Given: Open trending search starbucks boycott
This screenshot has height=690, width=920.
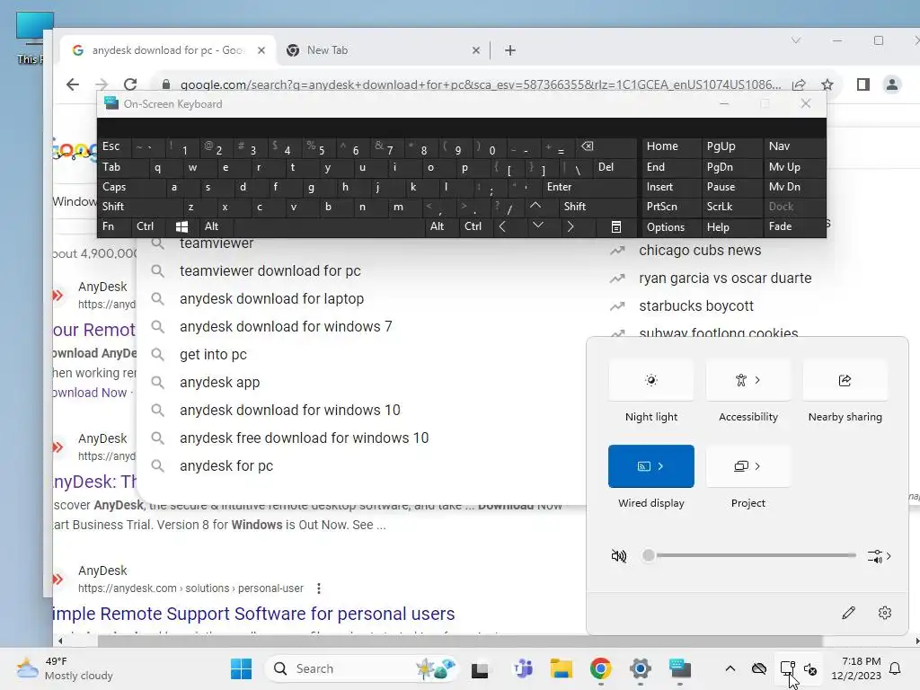Looking at the screenshot, I should (696, 305).
